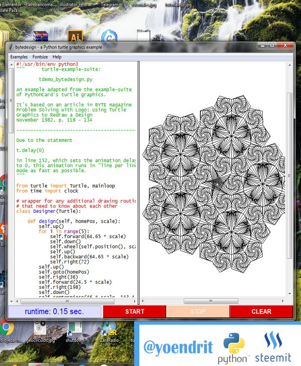Click the red CLEAR button

pos(261,311)
